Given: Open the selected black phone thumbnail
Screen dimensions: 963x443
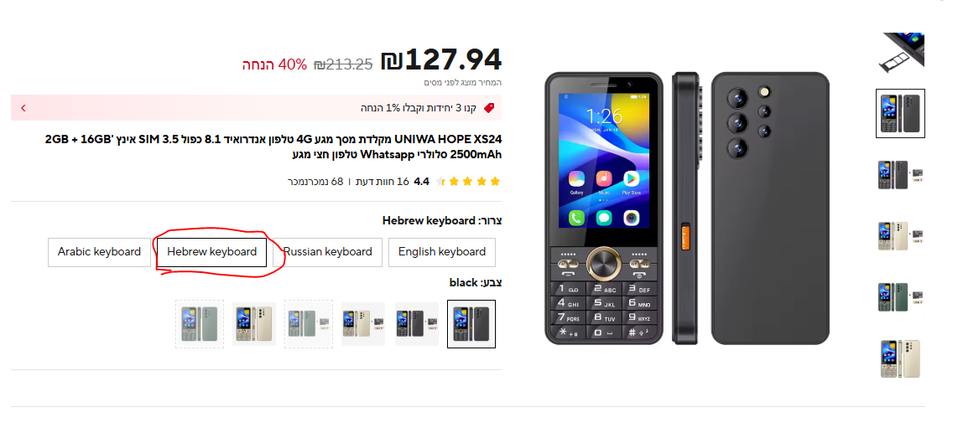Looking at the screenshot, I should (x=900, y=113).
